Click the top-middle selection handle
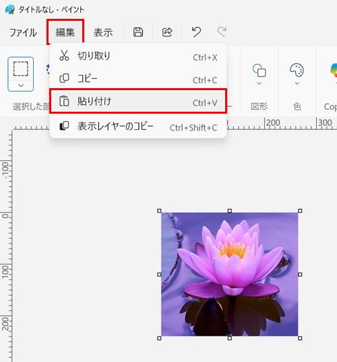This screenshot has height=362, width=337. 230,211
